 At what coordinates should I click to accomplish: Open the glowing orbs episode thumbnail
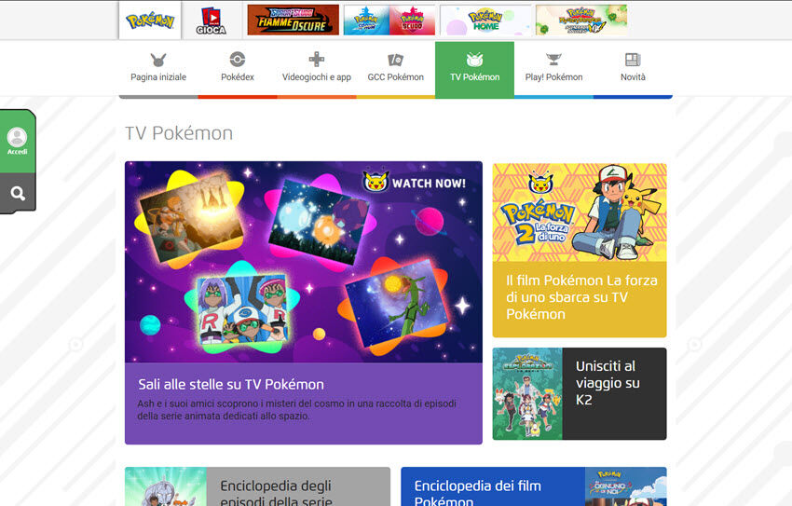(x=320, y=222)
